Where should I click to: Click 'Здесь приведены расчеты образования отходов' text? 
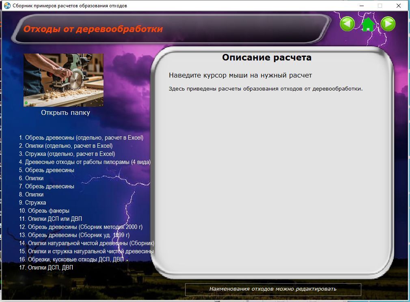click(x=265, y=89)
